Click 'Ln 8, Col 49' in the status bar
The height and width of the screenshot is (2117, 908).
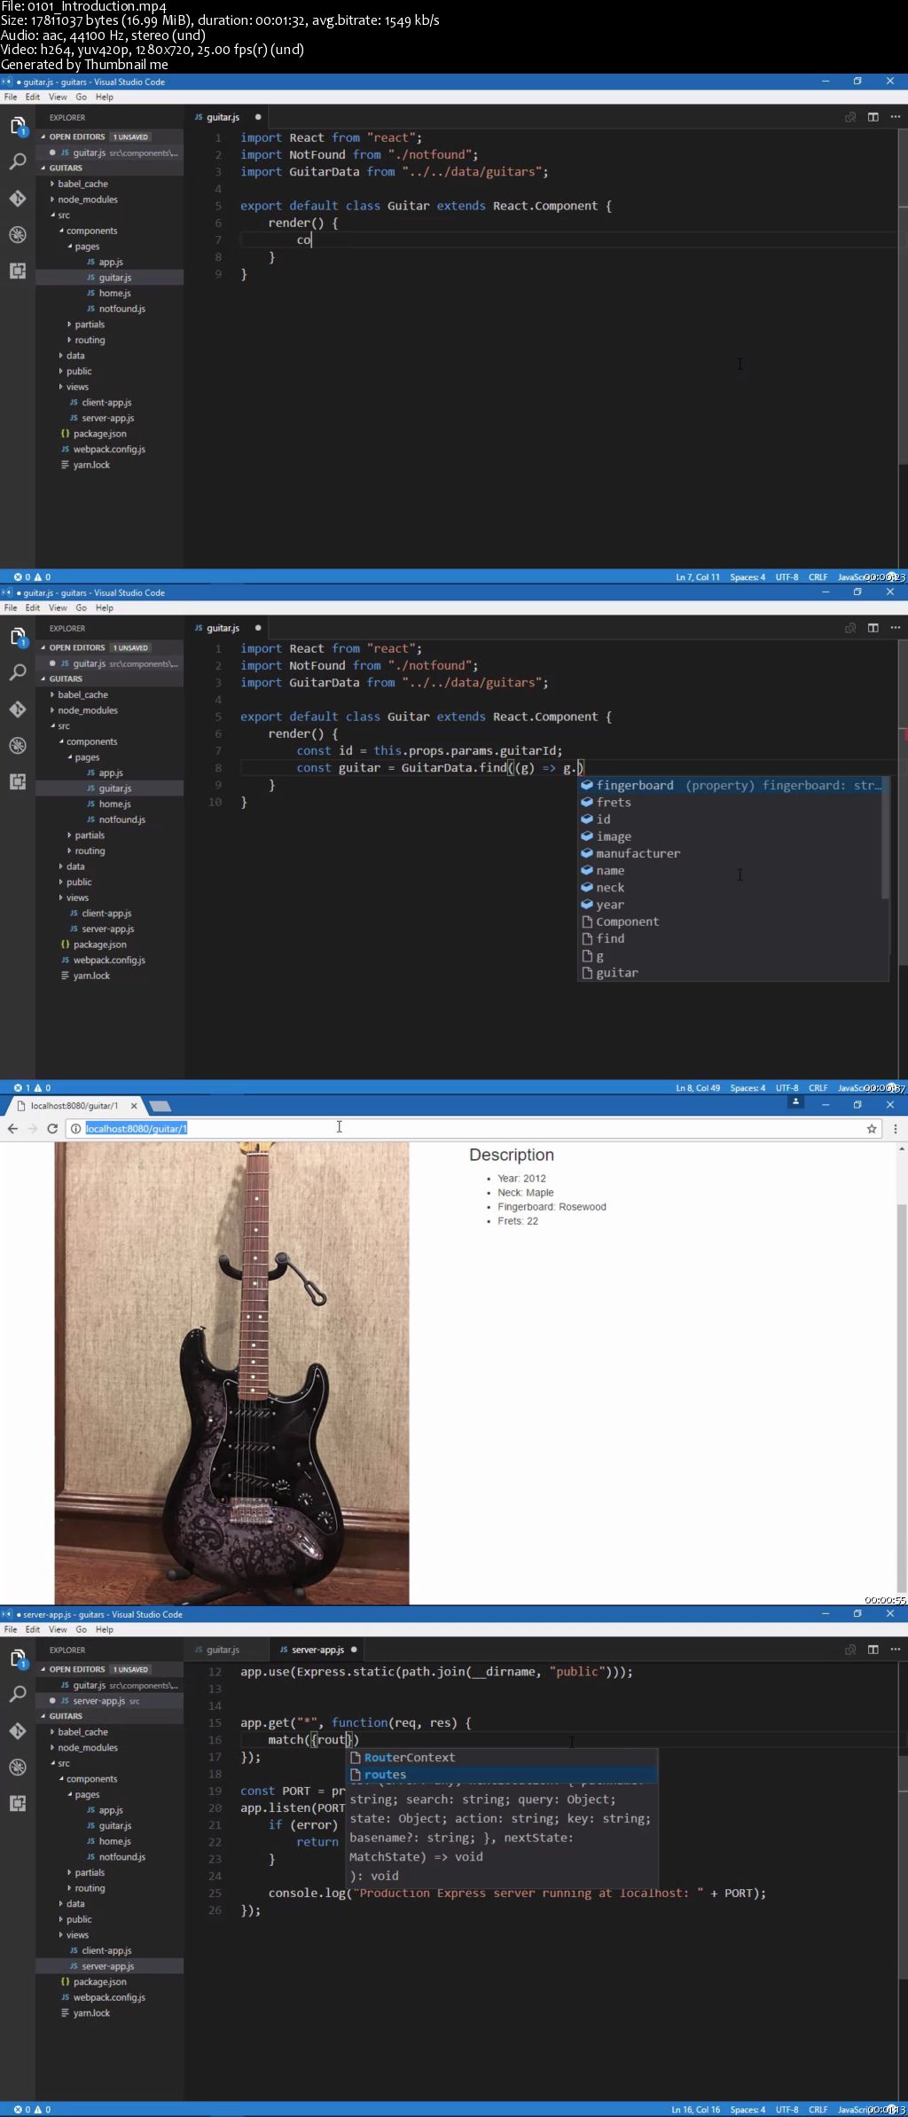(x=698, y=1088)
